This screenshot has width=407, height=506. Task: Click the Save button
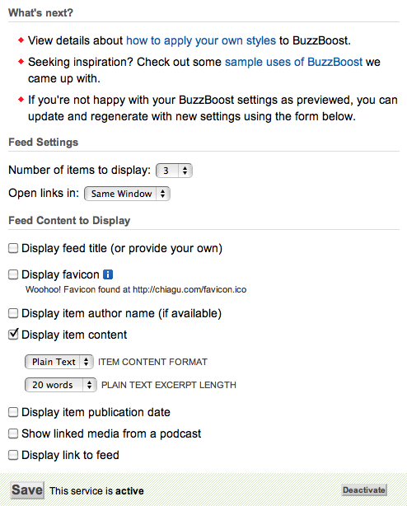(27, 490)
